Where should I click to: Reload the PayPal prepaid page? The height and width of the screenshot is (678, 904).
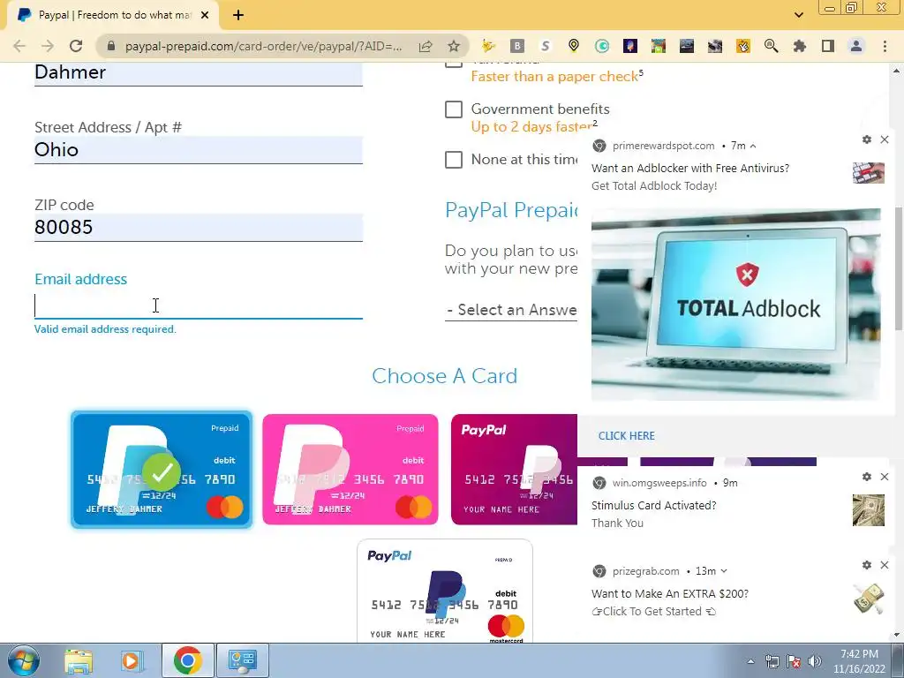point(76,46)
